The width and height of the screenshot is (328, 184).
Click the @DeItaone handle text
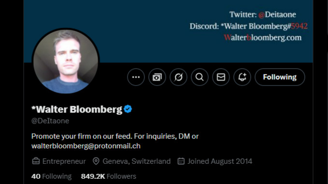[50, 121]
